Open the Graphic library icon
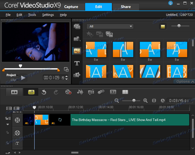195x155 pixels. (77, 75)
